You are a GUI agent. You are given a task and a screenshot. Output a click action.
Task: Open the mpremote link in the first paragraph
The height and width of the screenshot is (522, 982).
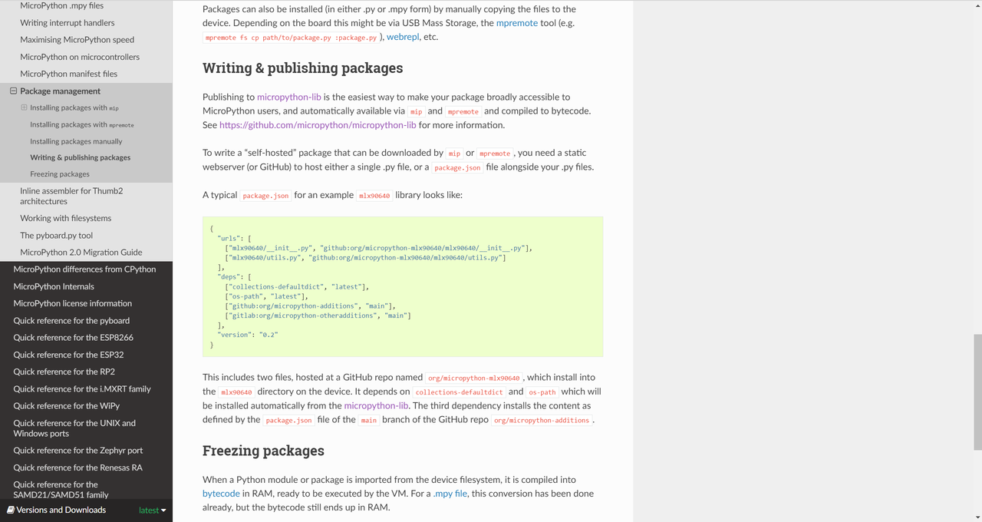coord(516,22)
